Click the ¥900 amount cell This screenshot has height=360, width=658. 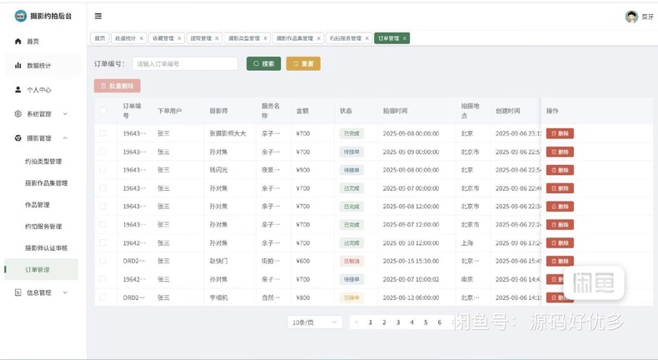[303, 170]
